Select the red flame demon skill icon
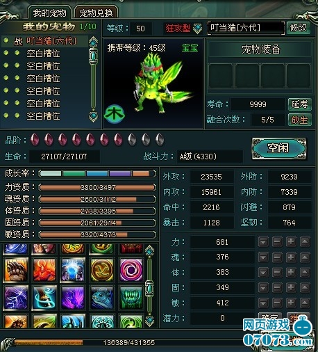Image resolution: width=318 pixels, height=352 pixels. [x=44, y=270]
